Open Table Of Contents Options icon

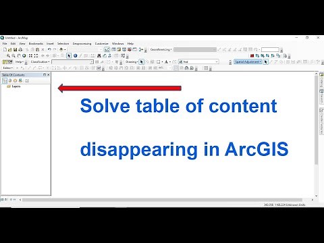click(27, 80)
